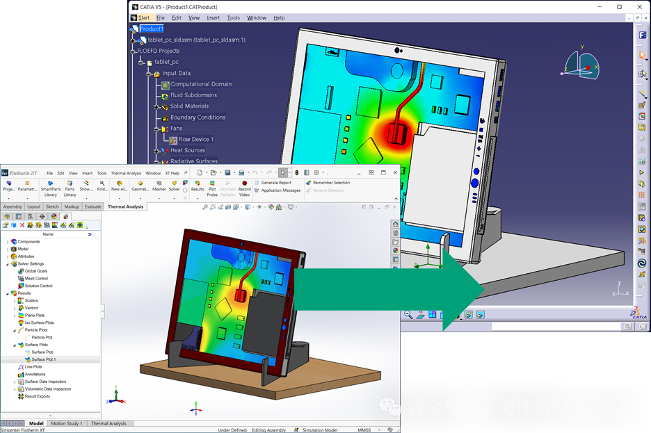Pin the Flotherm XT menu bar
Screen dimensions: 651x433
click(185, 173)
